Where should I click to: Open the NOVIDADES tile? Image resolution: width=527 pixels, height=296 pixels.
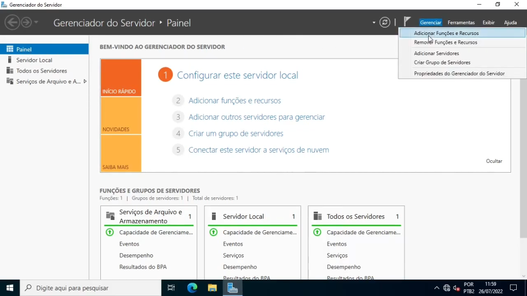(x=121, y=116)
